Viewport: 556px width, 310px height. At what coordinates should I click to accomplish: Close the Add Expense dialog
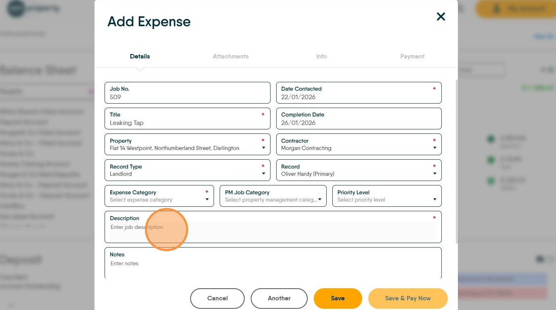(x=441, y=17)
